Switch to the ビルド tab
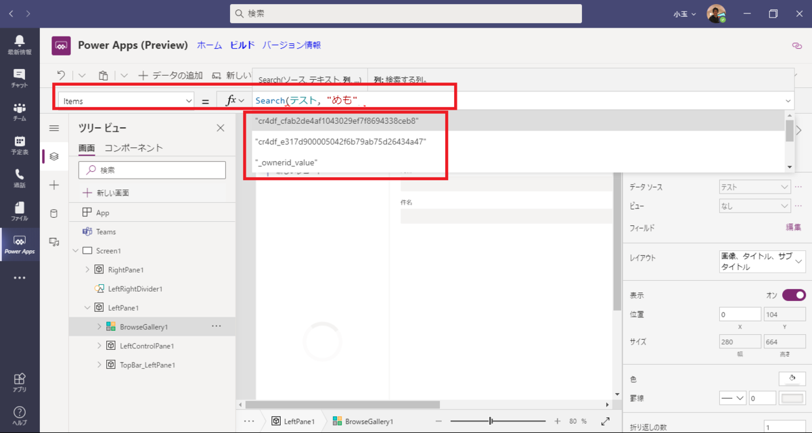This screenshot has width=812, height=433. tap(242, 45)
